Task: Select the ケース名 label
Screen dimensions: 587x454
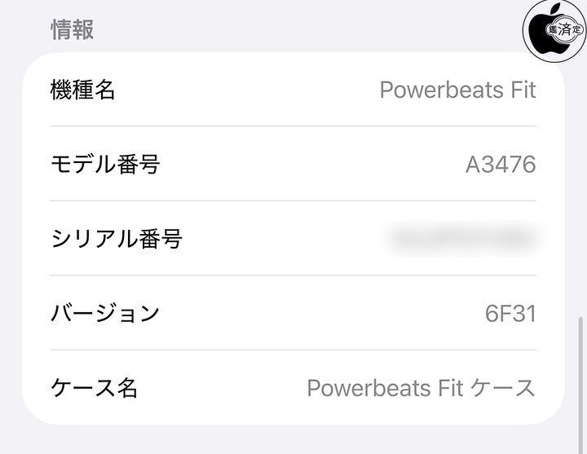Action: pos(94,388)
